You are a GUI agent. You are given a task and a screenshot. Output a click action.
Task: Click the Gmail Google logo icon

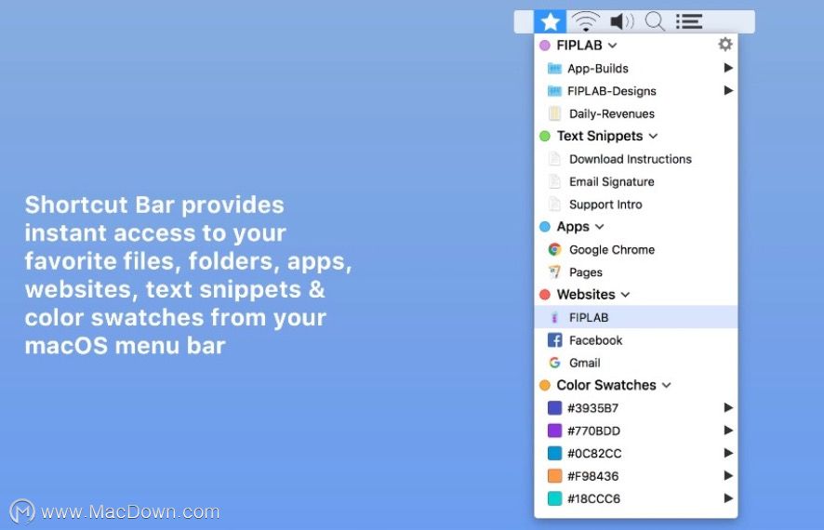554,363
